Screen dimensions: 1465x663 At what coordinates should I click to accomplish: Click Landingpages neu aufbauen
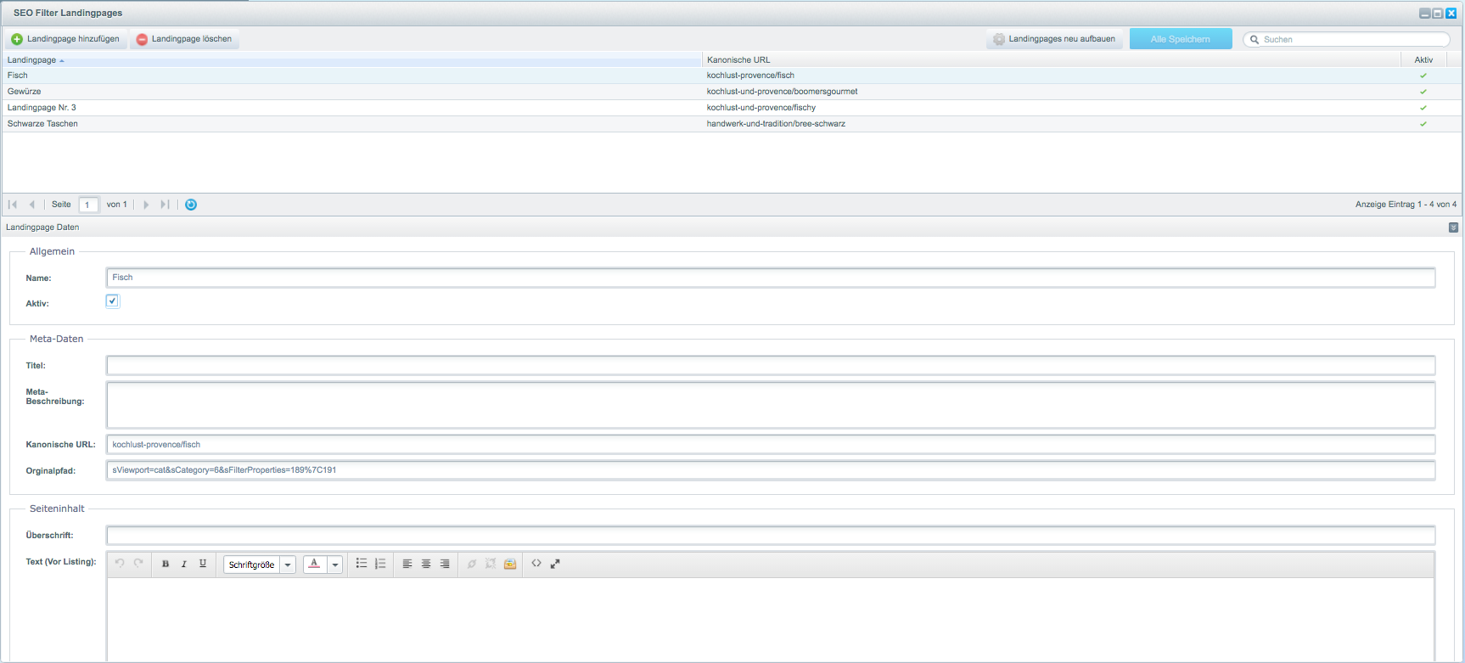click(1053, 39)
